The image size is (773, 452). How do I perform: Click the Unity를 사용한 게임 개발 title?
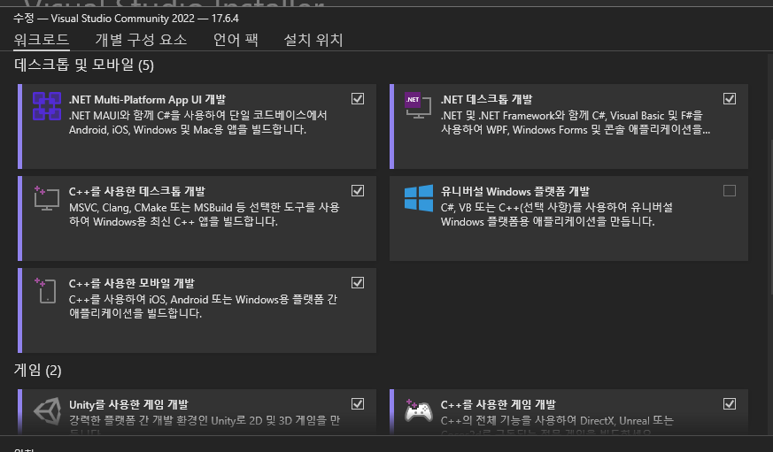pos(128,405)
